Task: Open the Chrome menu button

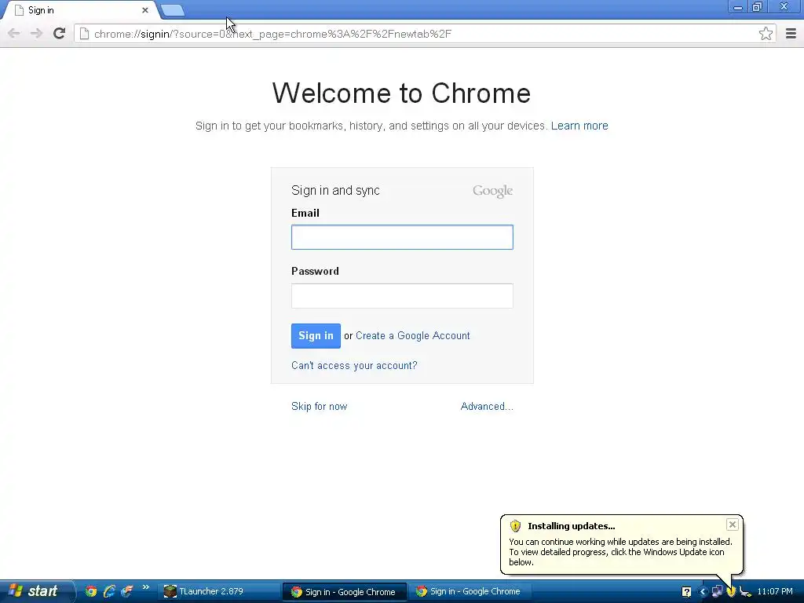Action: click(x=791, y=34)
